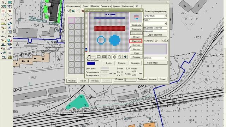Open the знак type dropdown above Параметры
This screenshot has width=226, height=127.
click(x=166, y=58)
